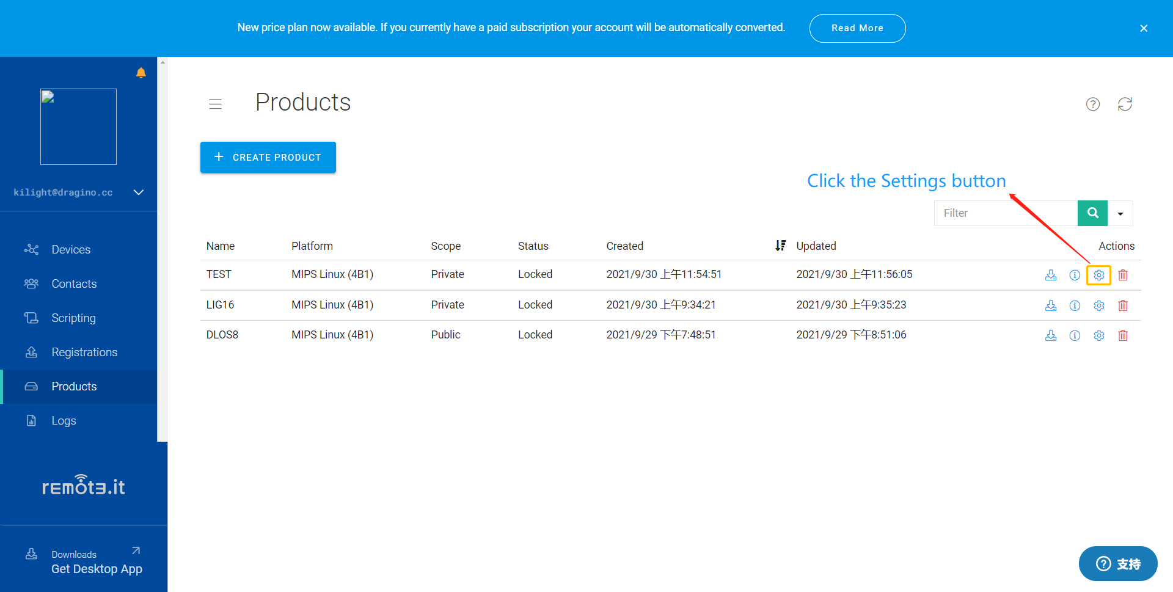Refresh the Products list
Image resolution: width=1173 pixels, height=592 pixels.
pyautogui.click(x=1125, y=104)
